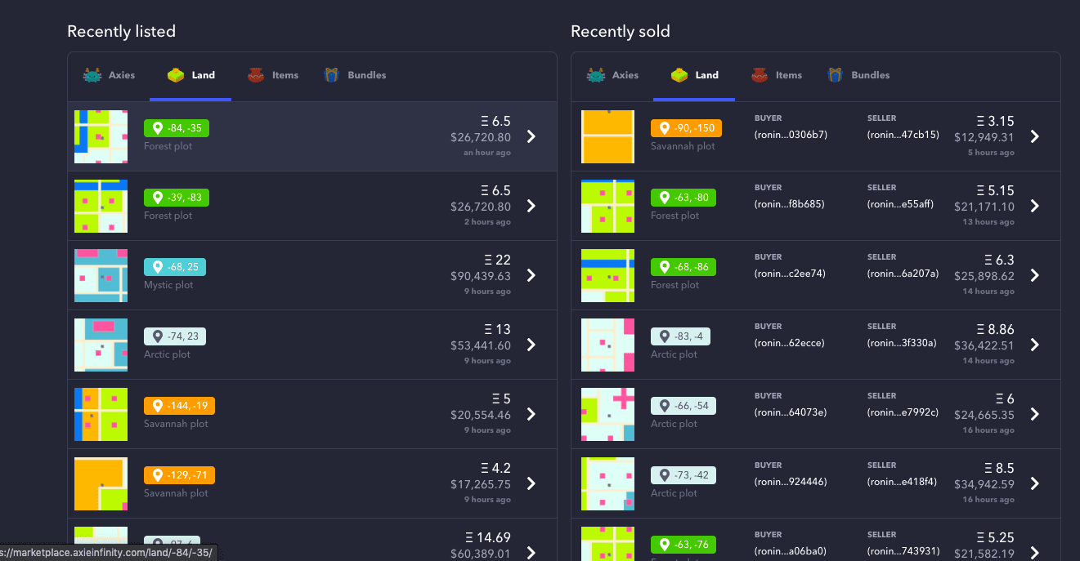Click the Bundles gift icon in Recently sold
Viewport: 1080px width, 561px height.
(x=835, y=75)
